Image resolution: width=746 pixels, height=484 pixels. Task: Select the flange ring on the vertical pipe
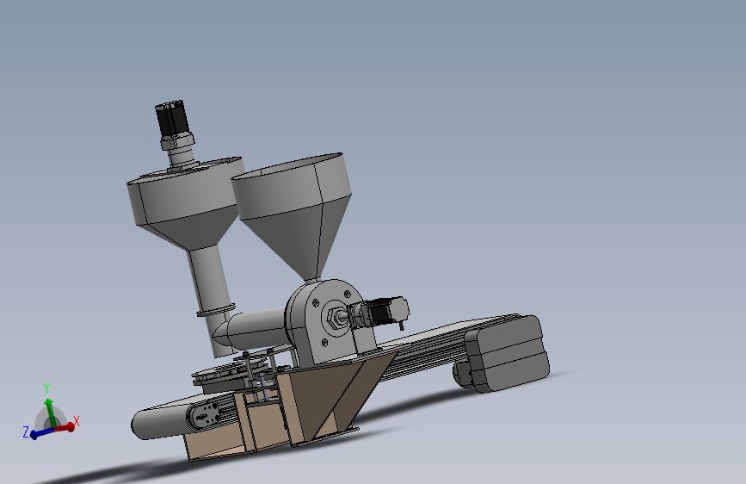[x=216, y=310]
